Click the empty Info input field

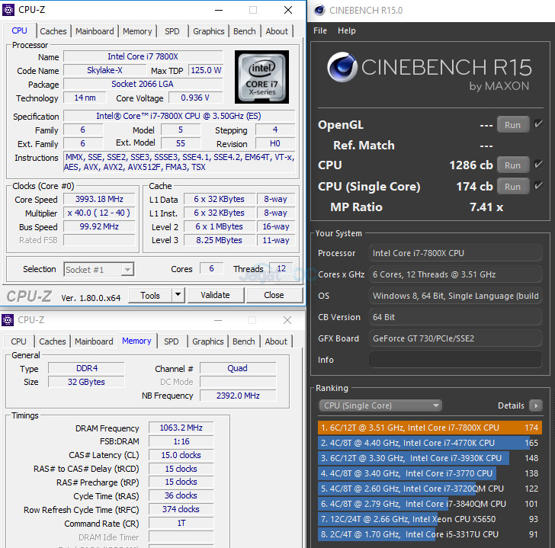tap(455, 360)
